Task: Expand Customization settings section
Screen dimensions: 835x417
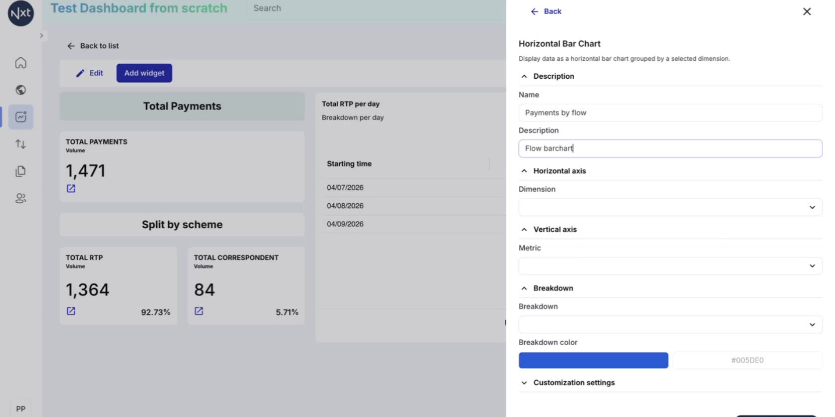Action: tap(524, 383)
